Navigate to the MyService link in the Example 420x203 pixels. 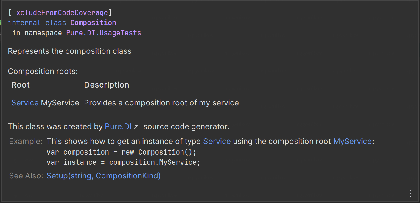352,141
